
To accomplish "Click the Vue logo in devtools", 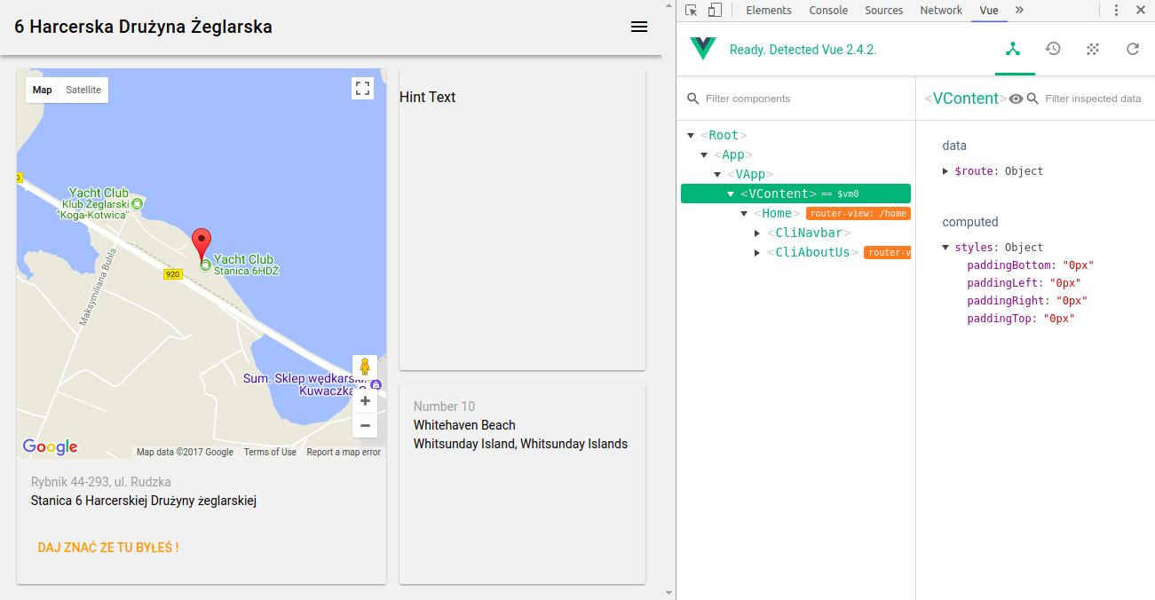I will coord(702,49).
